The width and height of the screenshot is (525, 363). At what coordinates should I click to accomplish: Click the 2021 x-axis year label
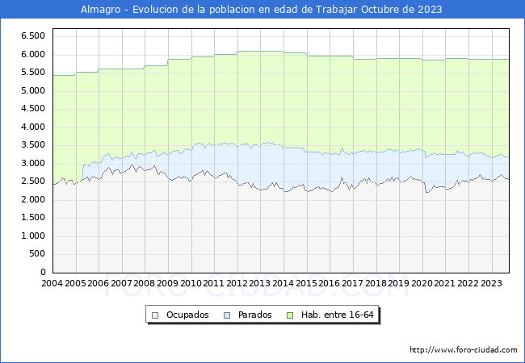pyautogui.click(x=444, y=283)
